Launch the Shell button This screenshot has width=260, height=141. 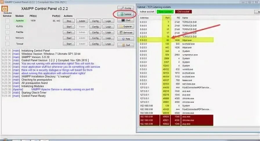point(126,20)
